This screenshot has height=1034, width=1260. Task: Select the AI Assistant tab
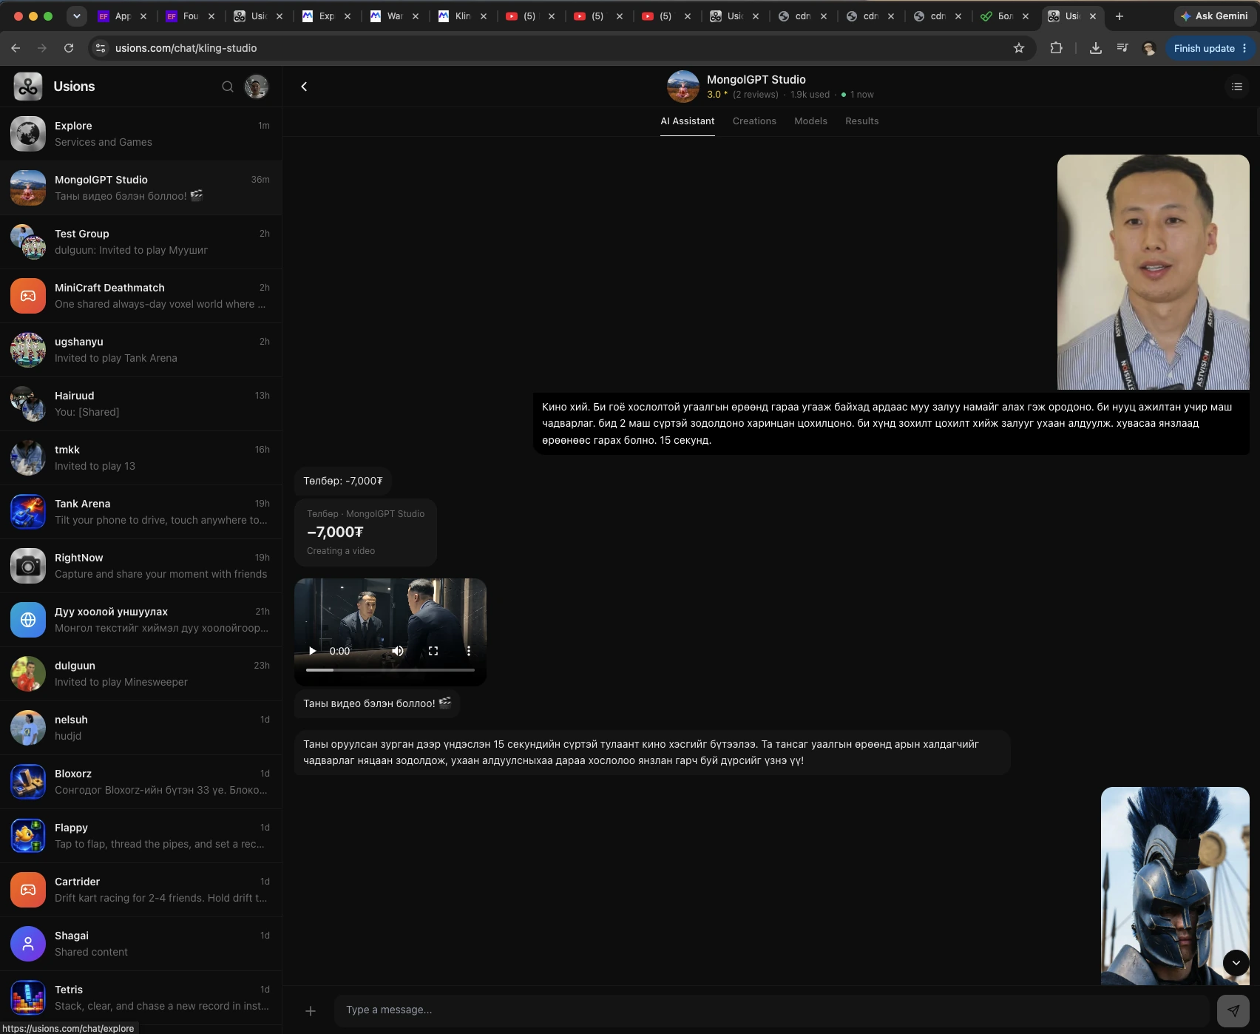tap(687, 121)
